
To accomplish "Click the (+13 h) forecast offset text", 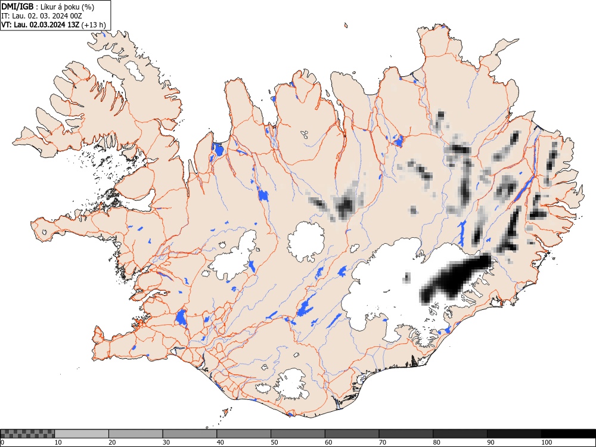I will coord(94,25).
